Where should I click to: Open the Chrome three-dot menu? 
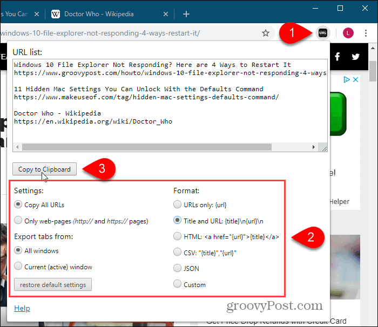[x=366, y=33]
